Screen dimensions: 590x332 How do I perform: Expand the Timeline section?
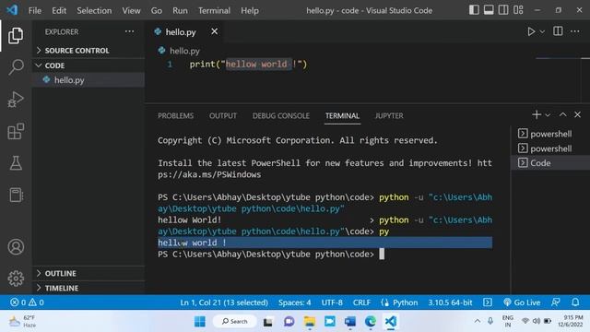tap(88, 288)
